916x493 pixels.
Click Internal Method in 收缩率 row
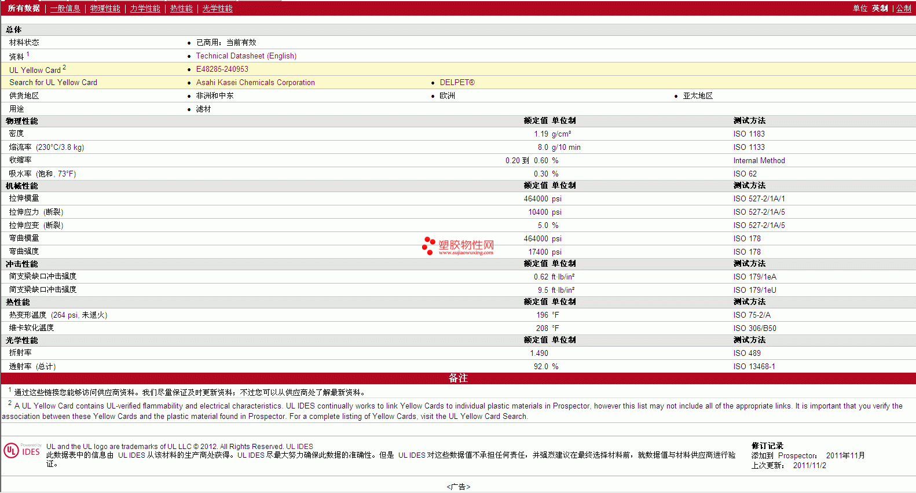(x=759, y=160)
